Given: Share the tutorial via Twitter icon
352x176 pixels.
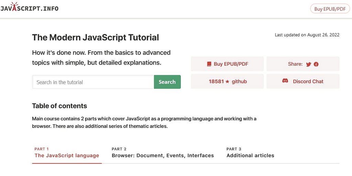Looking at the screenshot, I should tap(309, 64).
